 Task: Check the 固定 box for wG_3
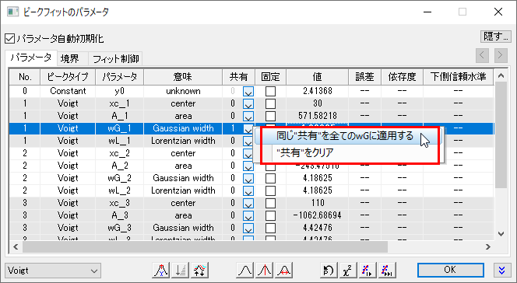[270, 229]
